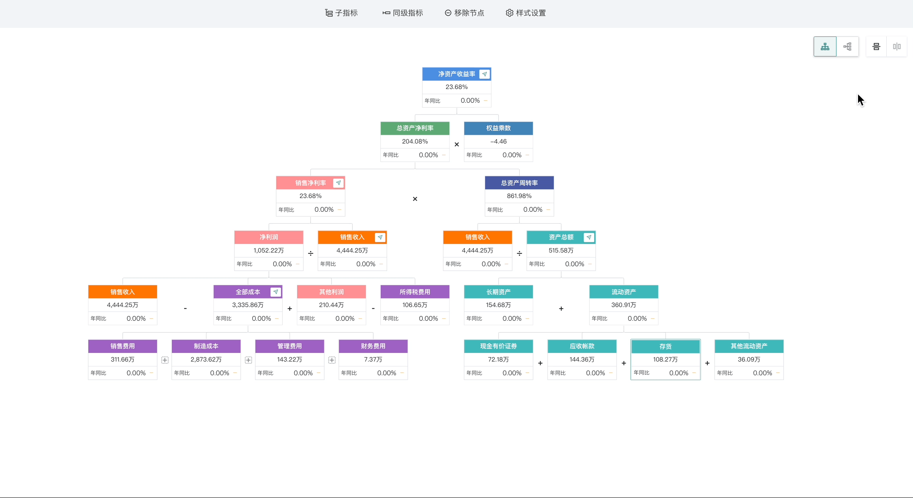Click operator box between 管理费用 and 财务费用
This screenshot has height=498, width=913.
332,360
